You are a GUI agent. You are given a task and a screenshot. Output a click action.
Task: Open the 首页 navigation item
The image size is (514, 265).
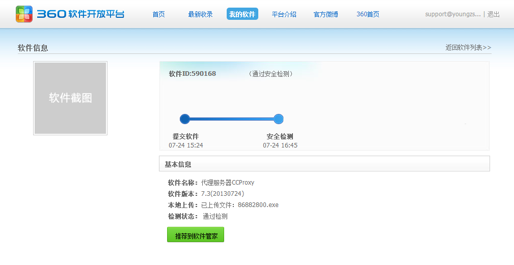tap(158, 14)
